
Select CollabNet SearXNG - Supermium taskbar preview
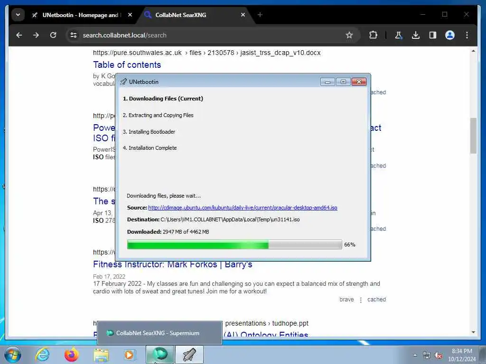pos(159,333)
